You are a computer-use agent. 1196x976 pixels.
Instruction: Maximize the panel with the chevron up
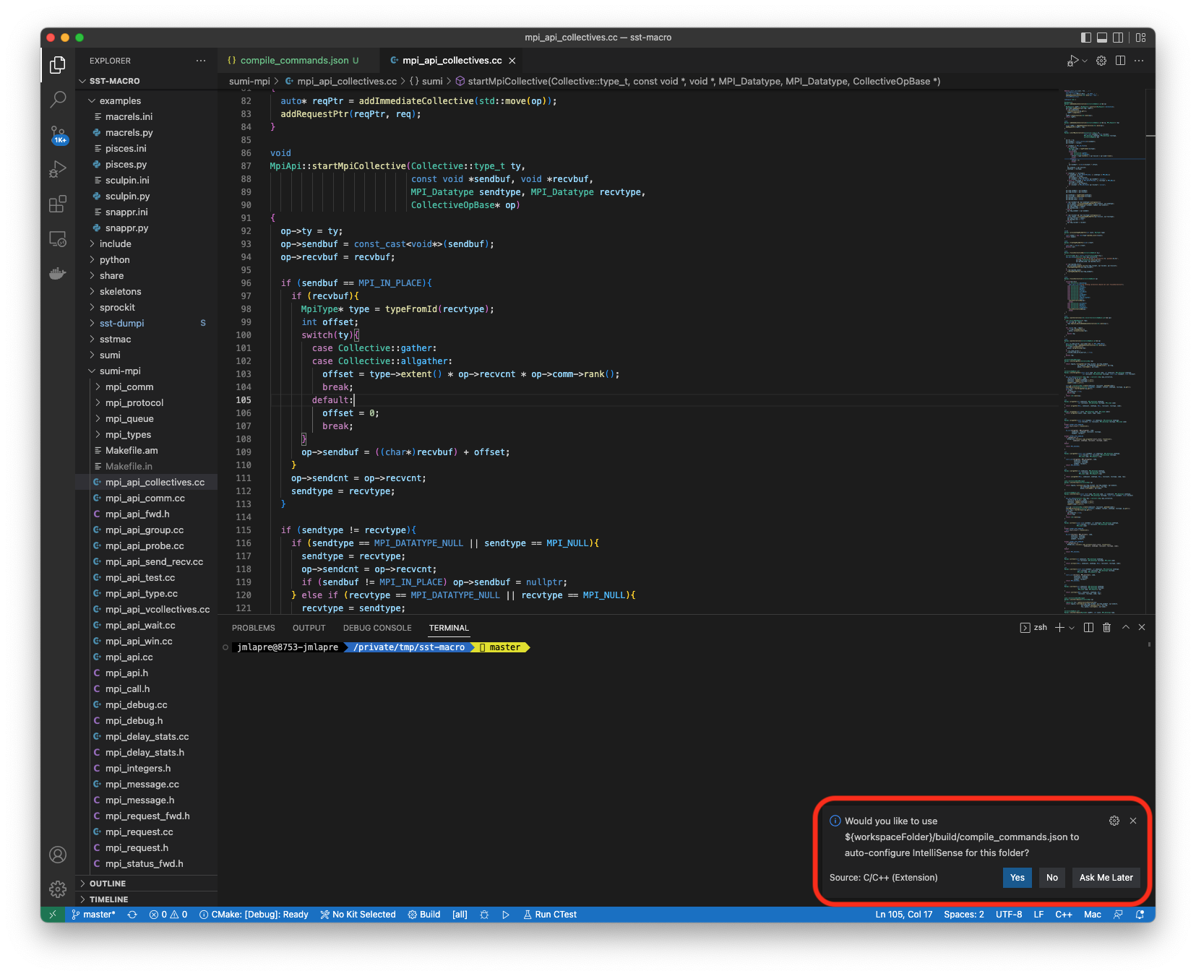[1125, 628]
